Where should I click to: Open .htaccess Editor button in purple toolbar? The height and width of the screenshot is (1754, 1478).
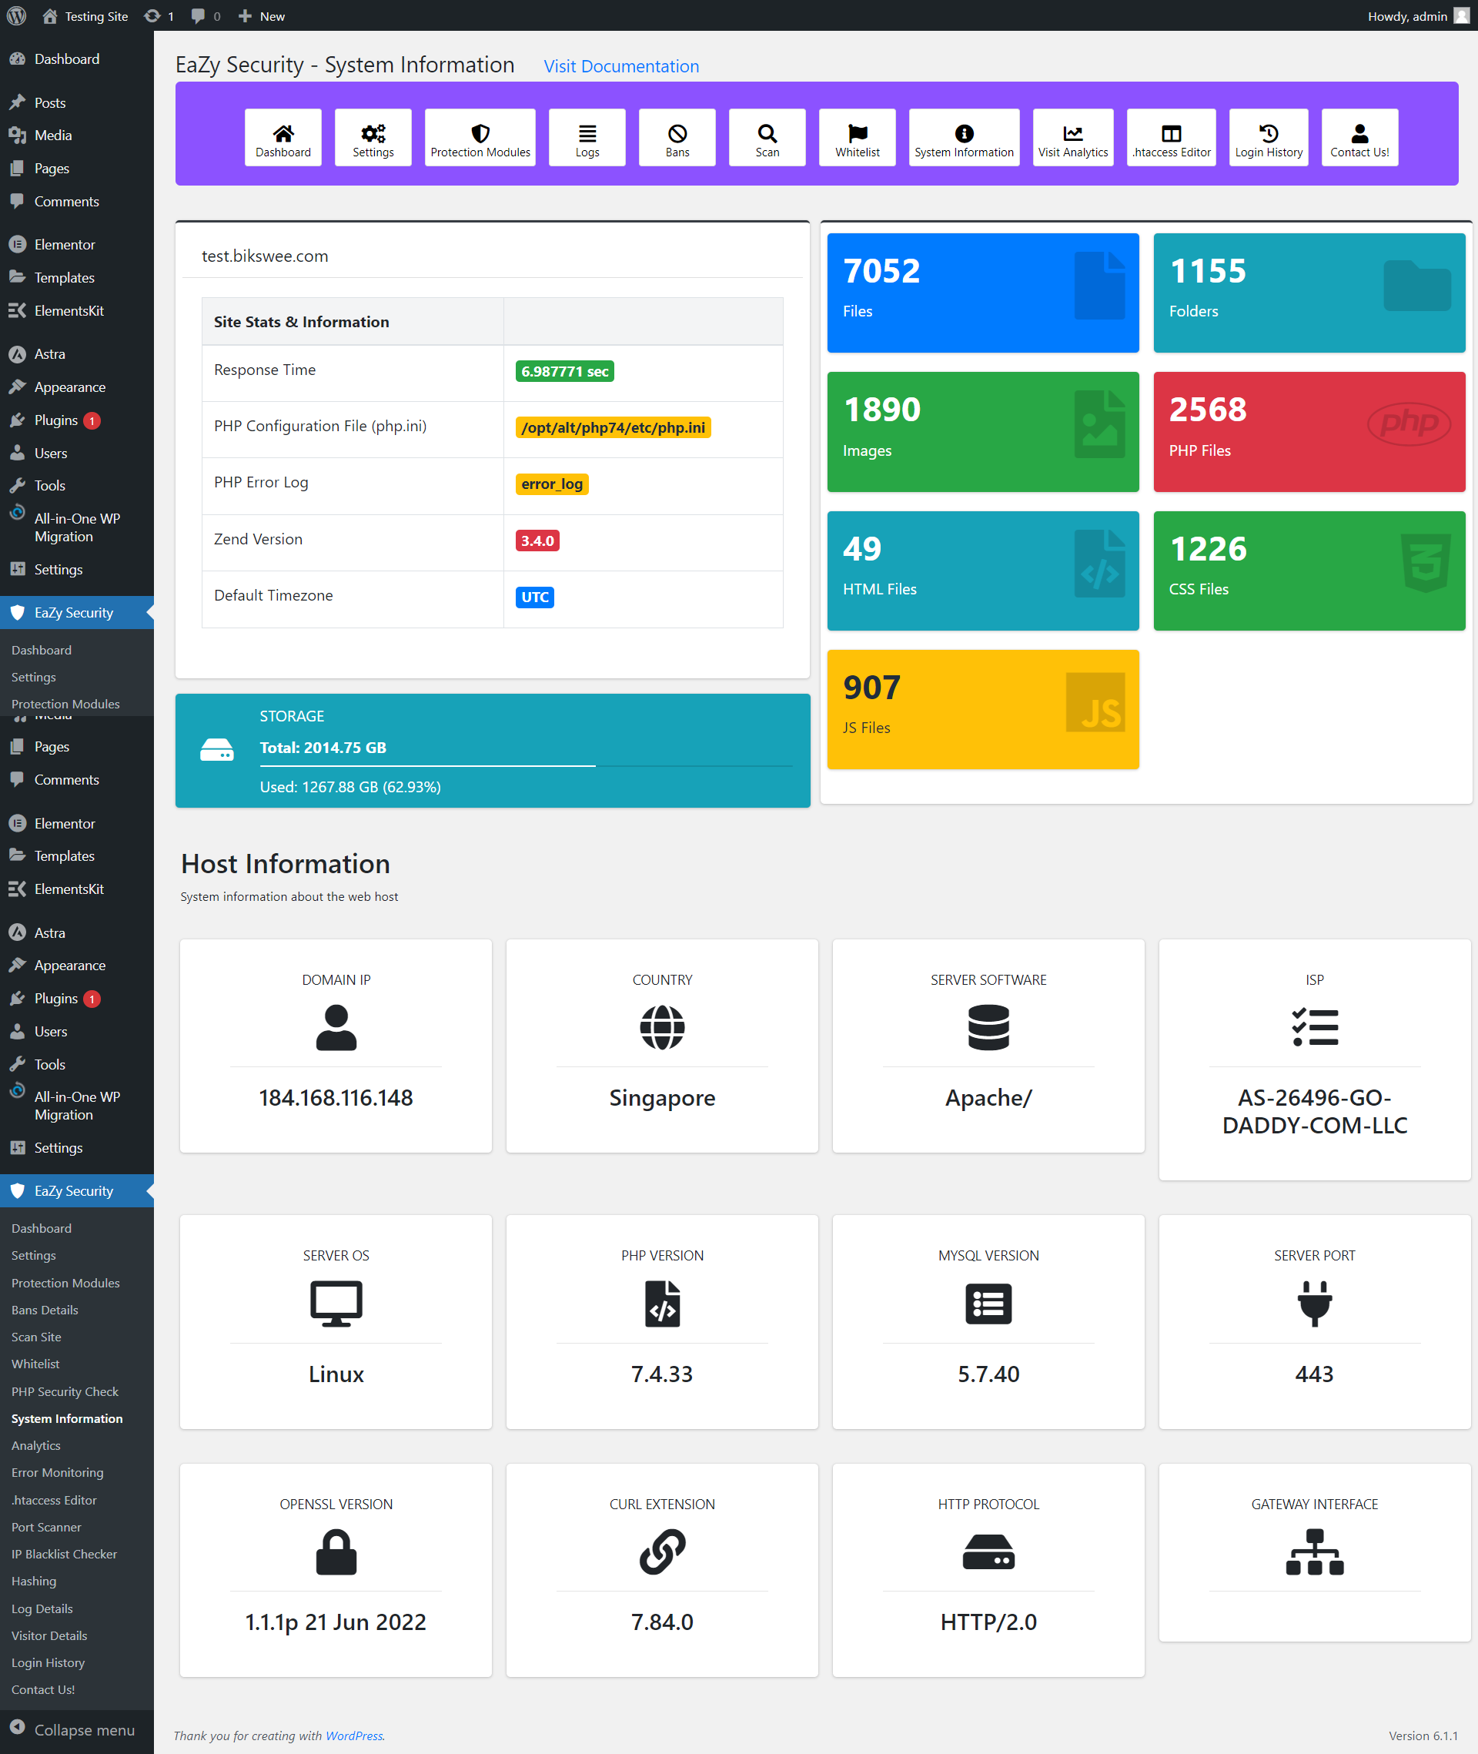tap(1171, 137)
